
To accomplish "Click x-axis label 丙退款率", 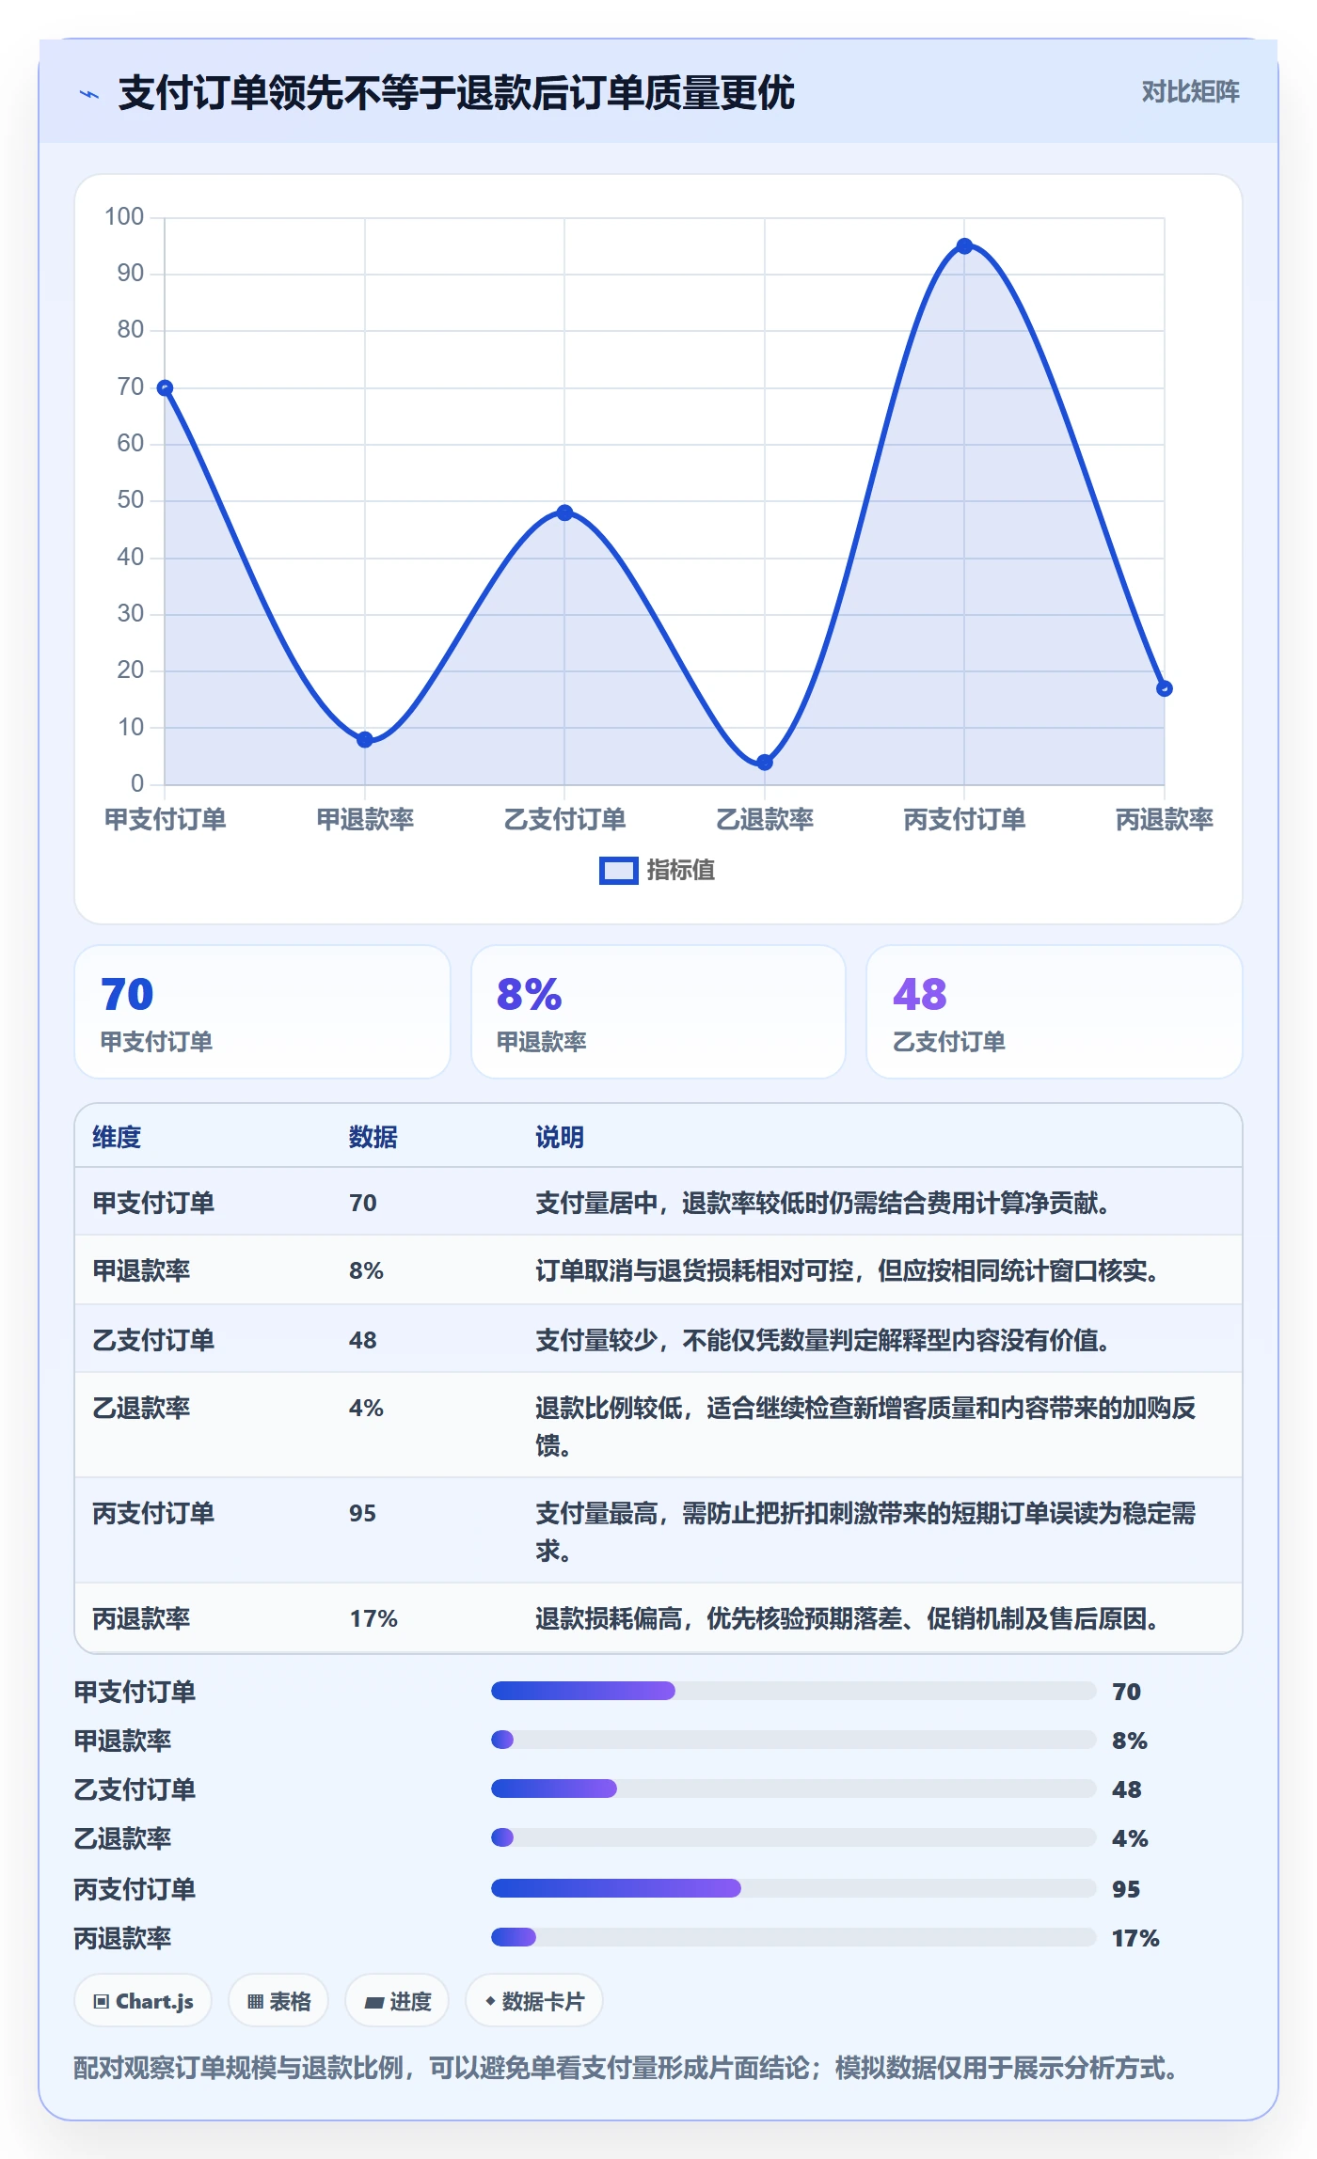I will [x=1165, y=819].
